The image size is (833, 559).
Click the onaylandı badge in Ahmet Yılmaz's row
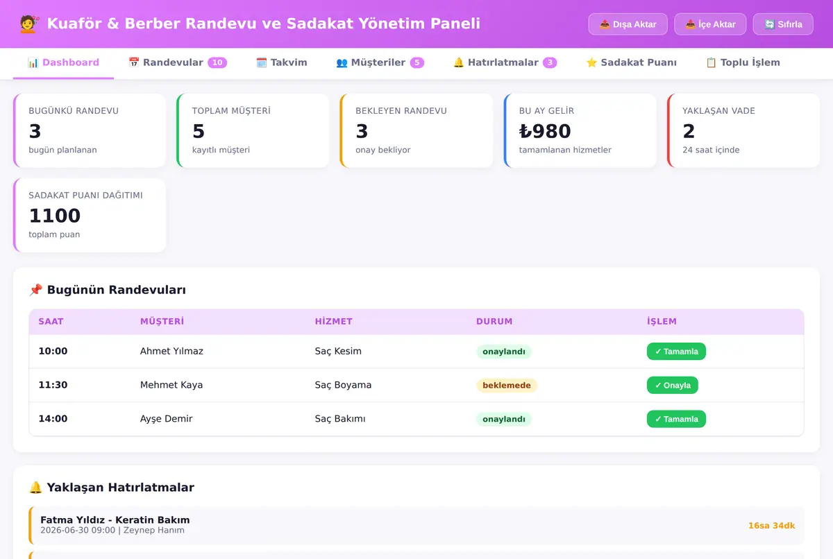(504, 352)
